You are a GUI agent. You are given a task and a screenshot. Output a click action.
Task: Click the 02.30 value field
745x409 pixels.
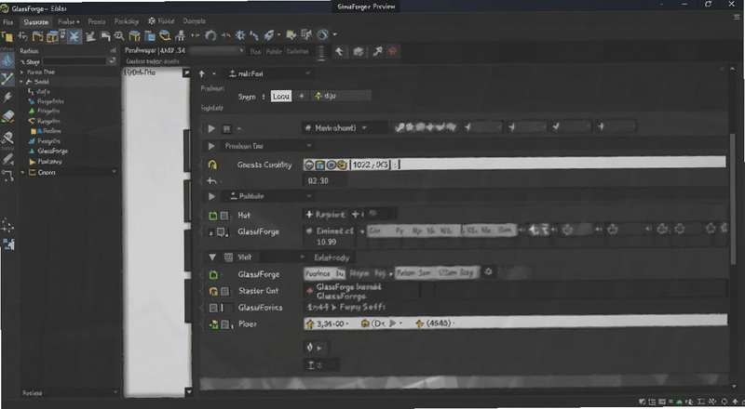coord(324,180)
